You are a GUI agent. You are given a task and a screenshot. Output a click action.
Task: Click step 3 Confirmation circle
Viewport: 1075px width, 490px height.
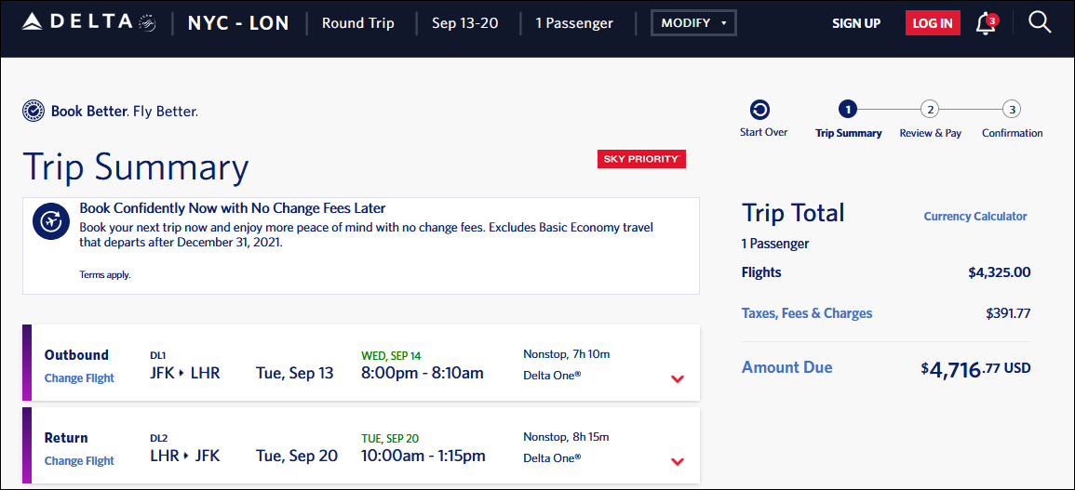click(1012, 110)
